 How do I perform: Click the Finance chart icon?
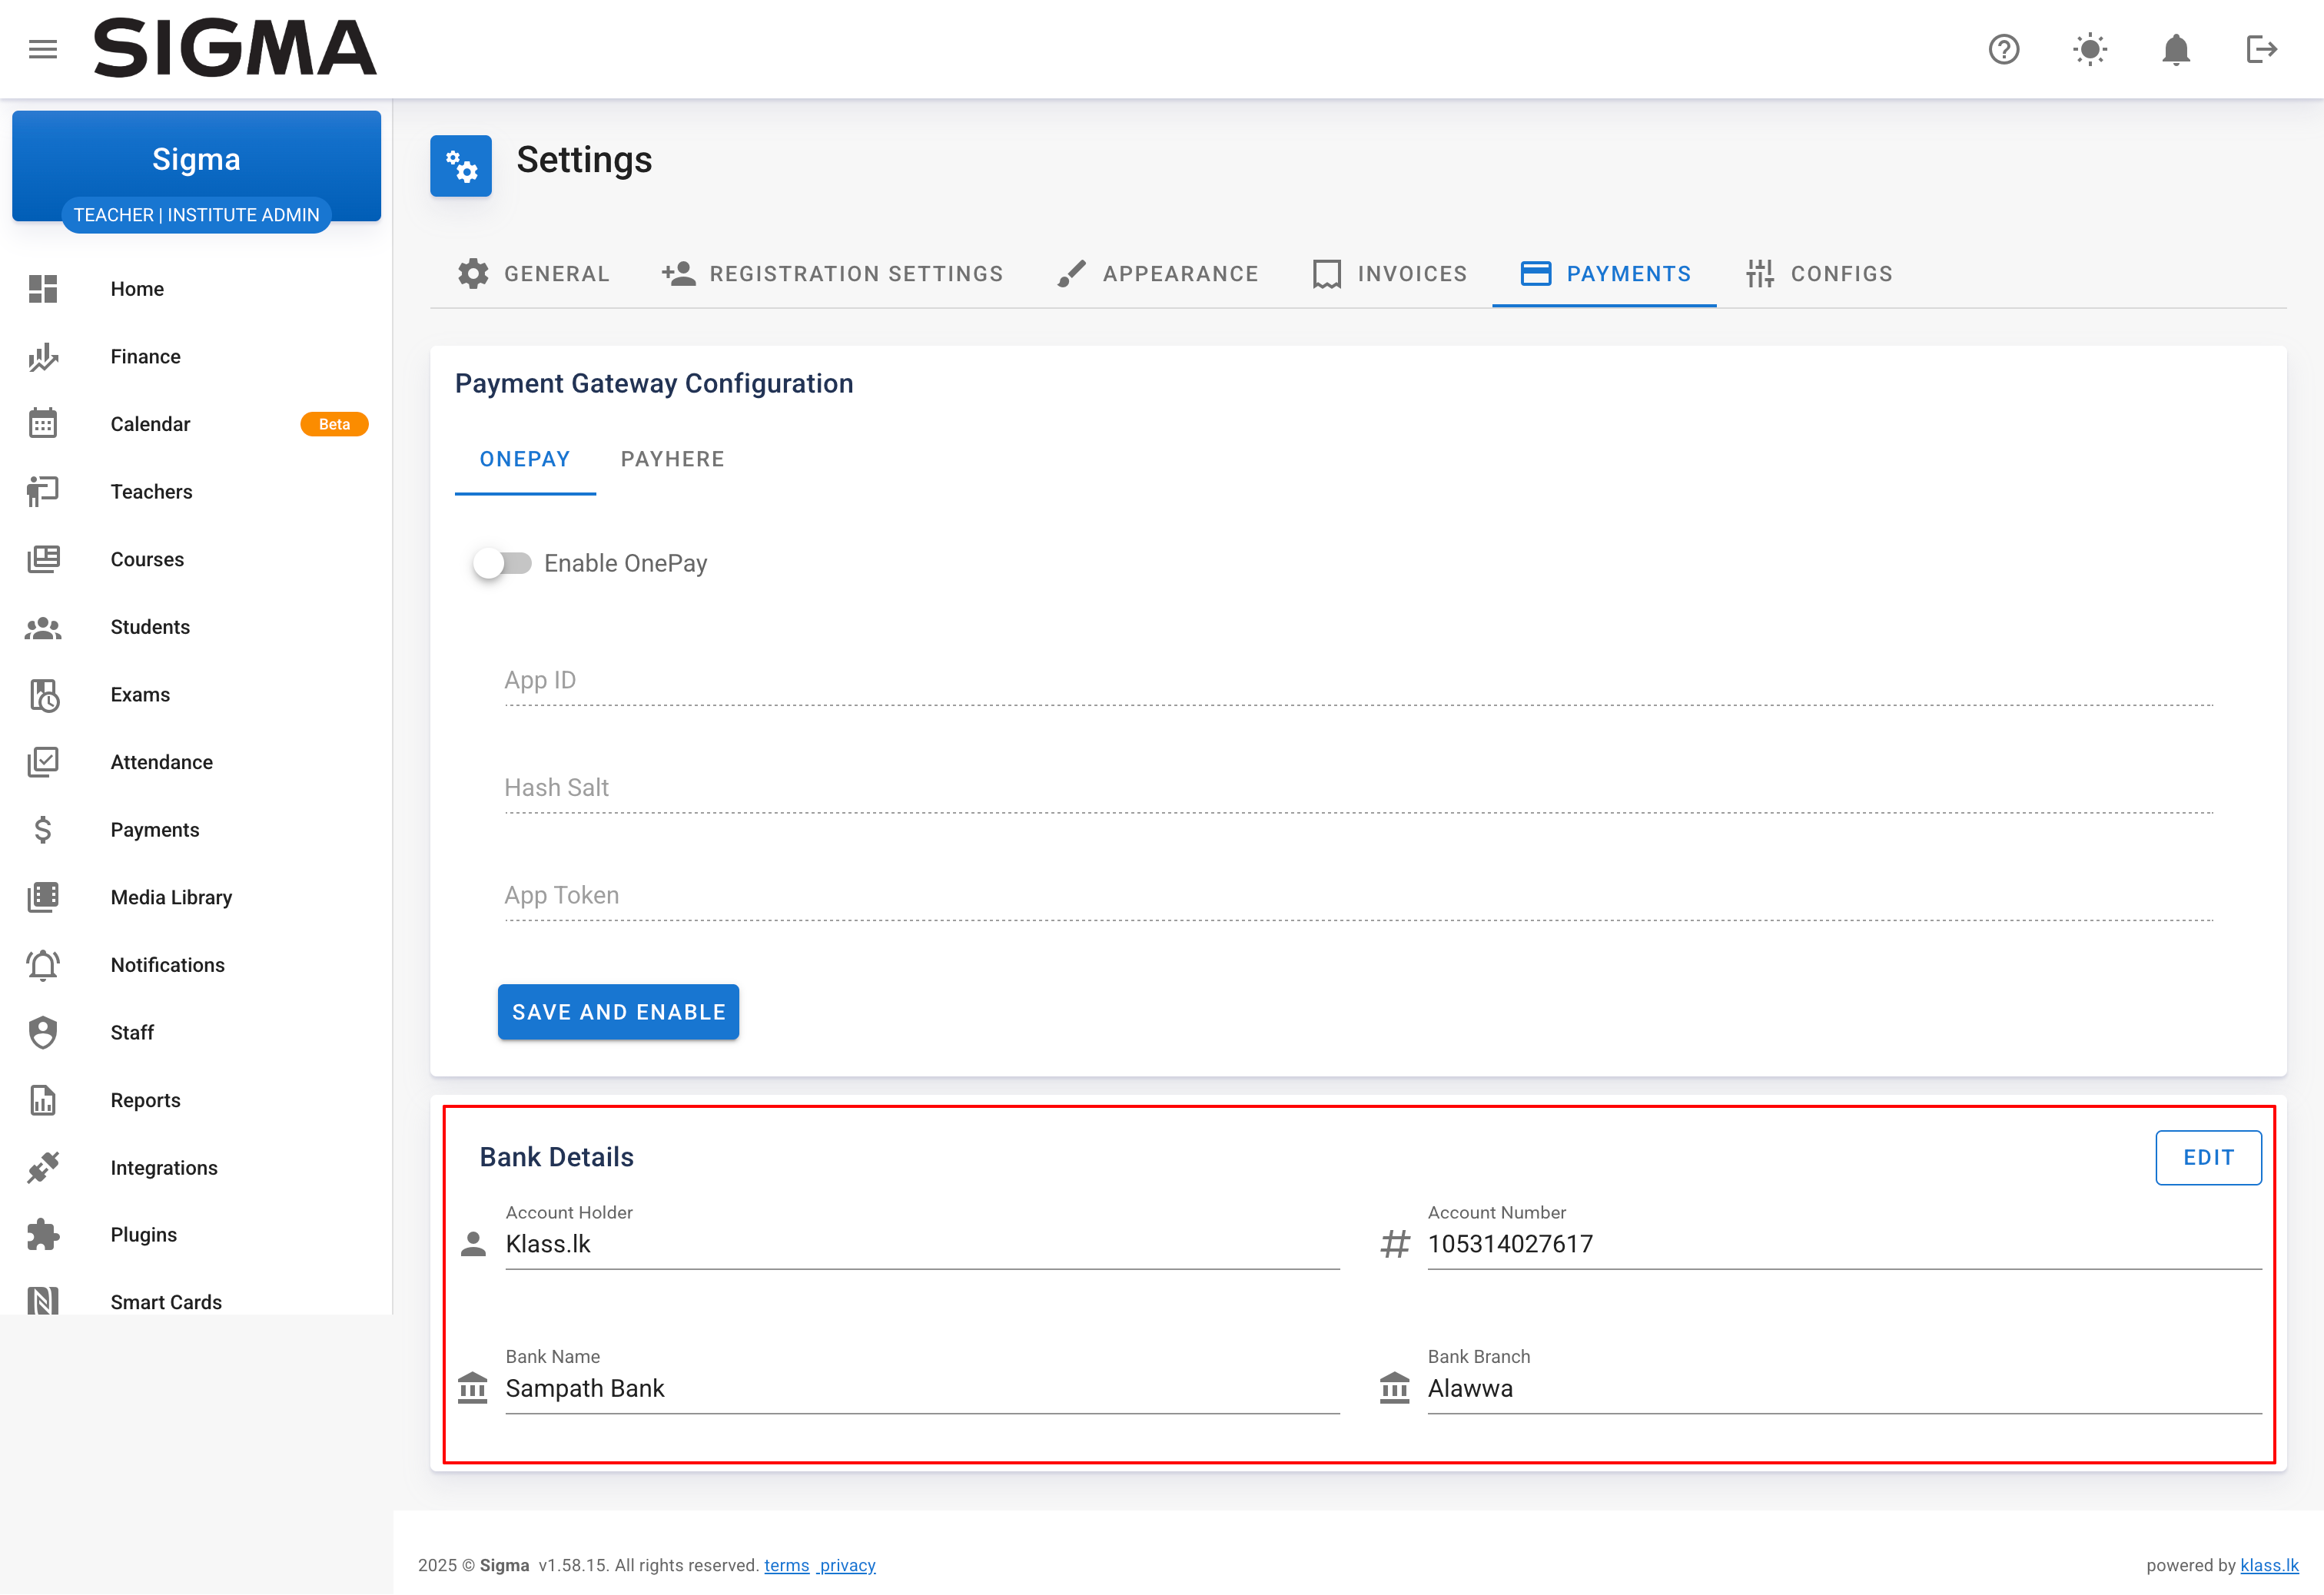43,357
